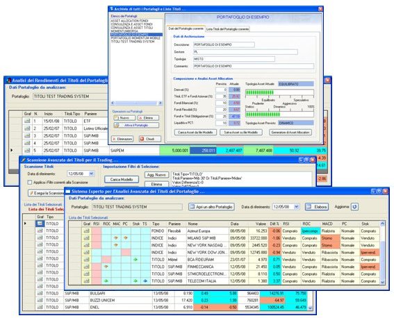This screenshot has height=318, width=394.
Task: Open Data di riferimento dropdown in Scansione window
Action: point(91,174)
